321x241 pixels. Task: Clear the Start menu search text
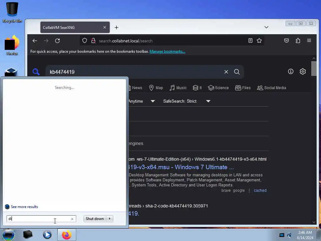pos(72,219)
